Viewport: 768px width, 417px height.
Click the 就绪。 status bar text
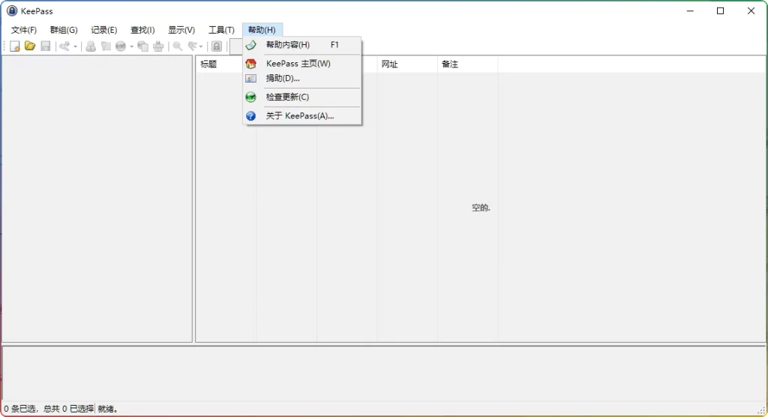point(108,409)
